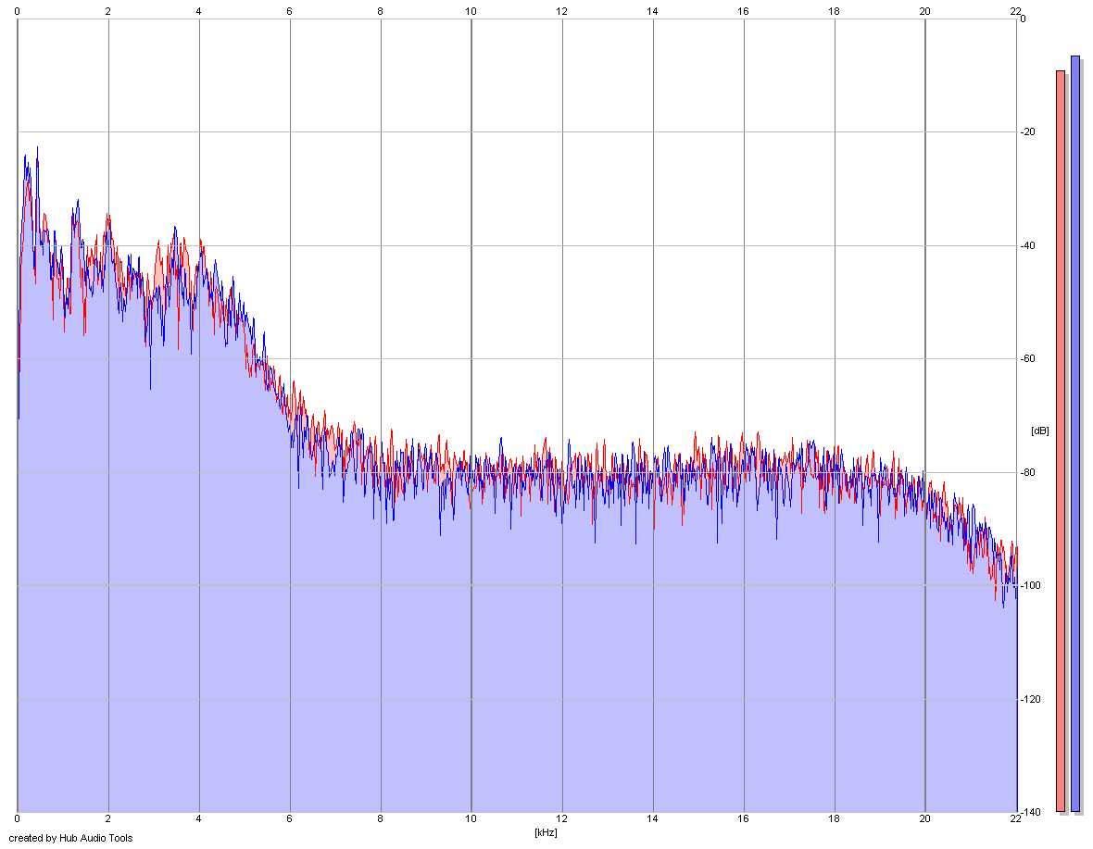
Task: Click the 6 kHz label on the top axis
Action: coord(289,11)
